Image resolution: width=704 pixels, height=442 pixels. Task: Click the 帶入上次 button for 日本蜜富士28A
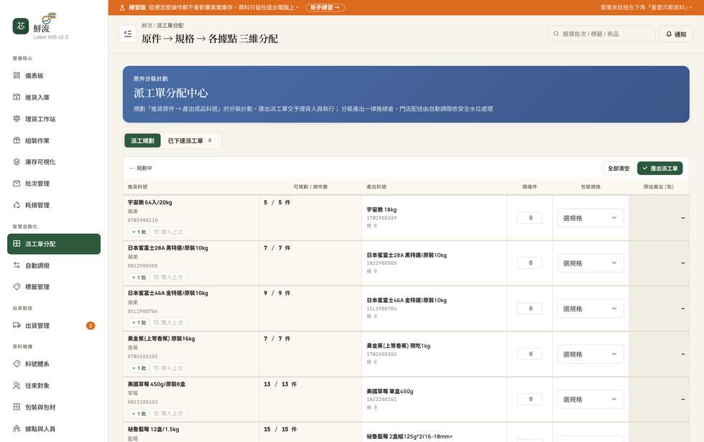coord(169,278)
